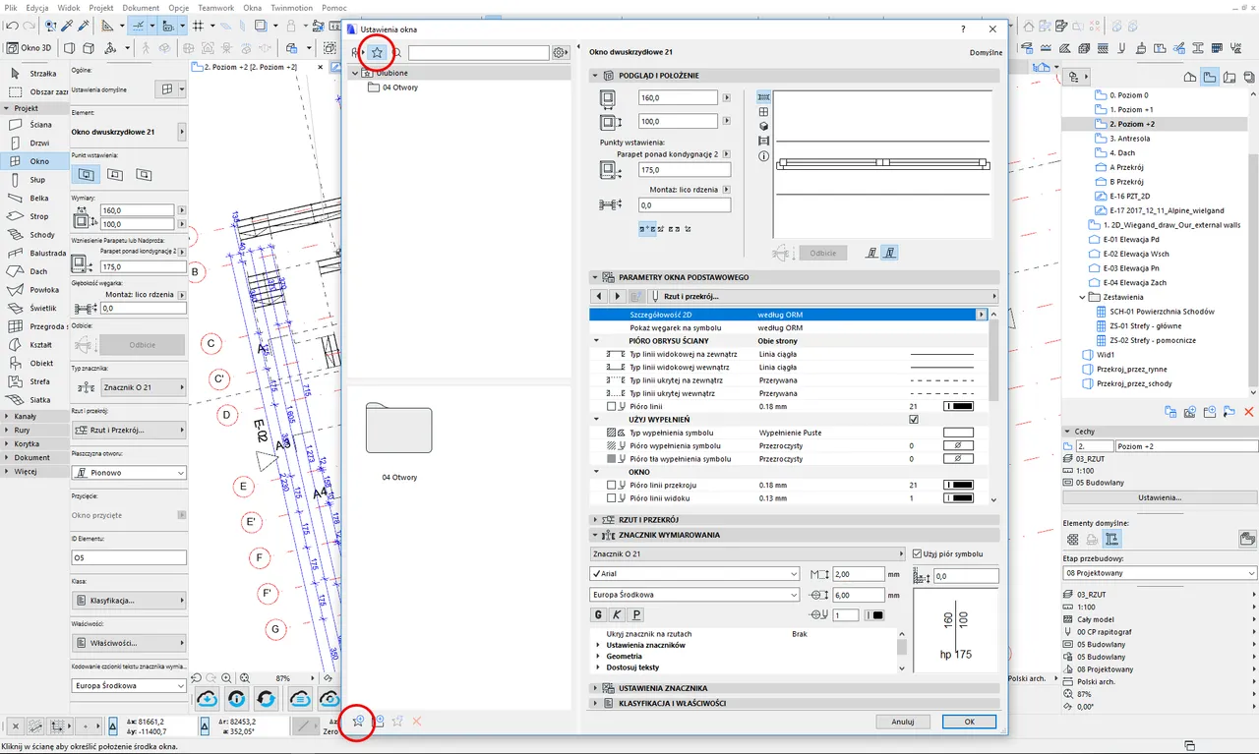This screenshot has height=754, width=1259.
Task: Select the Favorites star icon in the dialog
Action: click(377, 52)
